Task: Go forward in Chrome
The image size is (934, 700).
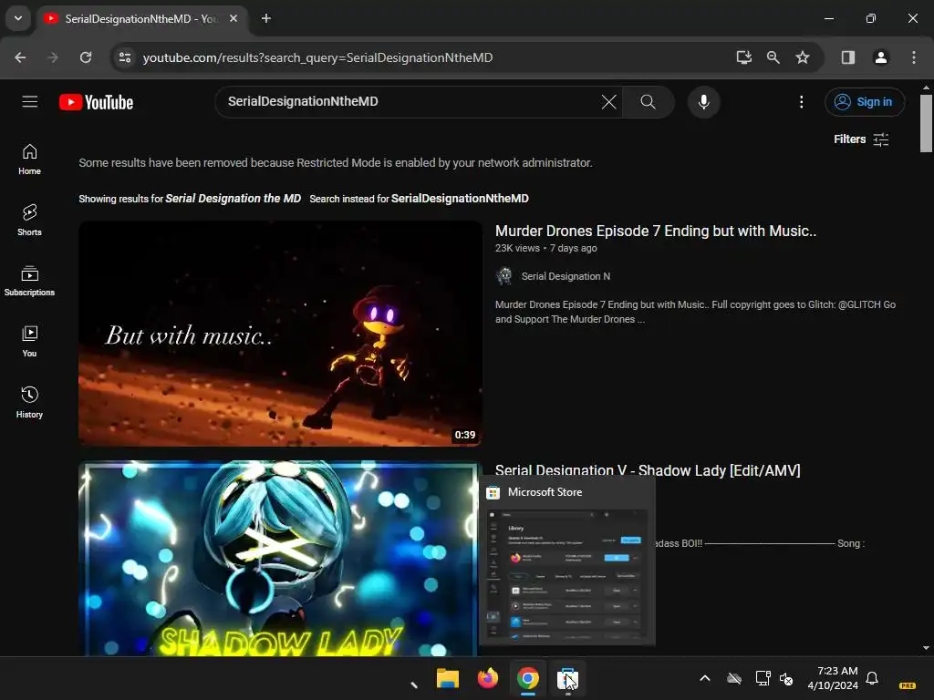Action: coord(53,57)
